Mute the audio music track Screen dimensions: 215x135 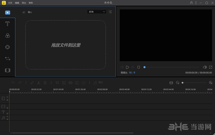pyautogui.click(x=8, y=116)
